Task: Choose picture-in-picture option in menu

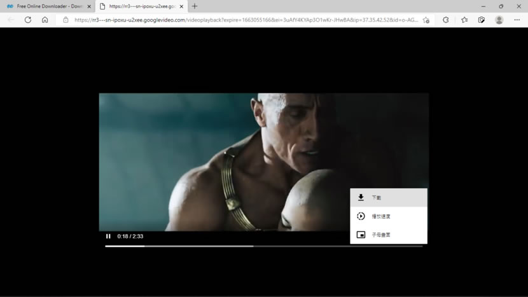Action: pos(389,235)
